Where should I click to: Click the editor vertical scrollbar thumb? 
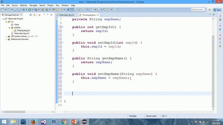point(213,72)
